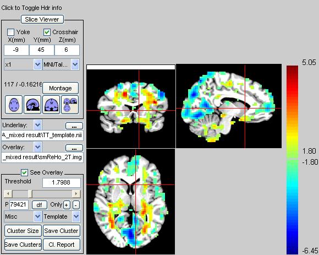Show the coronal view brain icon
Screen dimensions: 319x255
[x=51, y=105]
